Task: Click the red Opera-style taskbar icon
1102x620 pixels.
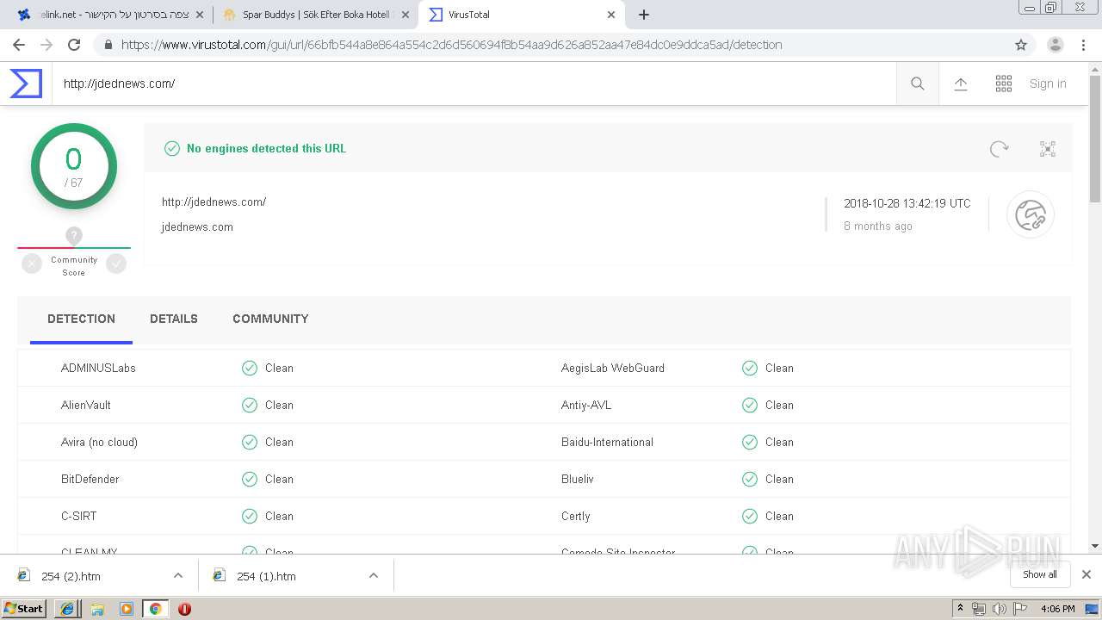Action: click(x=184, y=609)
